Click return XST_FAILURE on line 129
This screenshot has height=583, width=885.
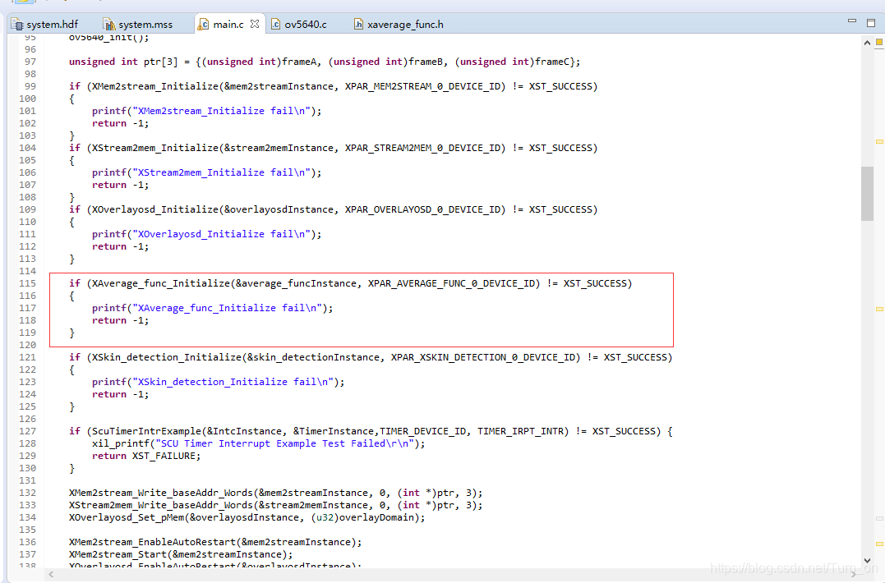point(146,456)
